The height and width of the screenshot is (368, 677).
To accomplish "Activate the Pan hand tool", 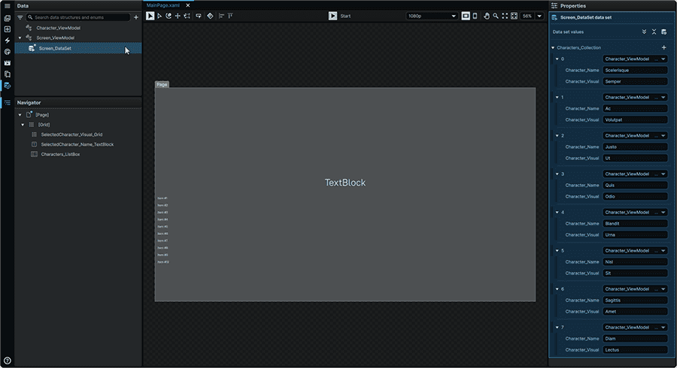I will (x=487, y=16).
